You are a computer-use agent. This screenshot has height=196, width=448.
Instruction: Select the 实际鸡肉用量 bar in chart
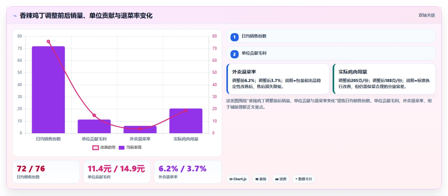click(x=186, y=121)
